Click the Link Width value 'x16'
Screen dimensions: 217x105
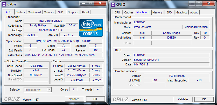(155, 80)
